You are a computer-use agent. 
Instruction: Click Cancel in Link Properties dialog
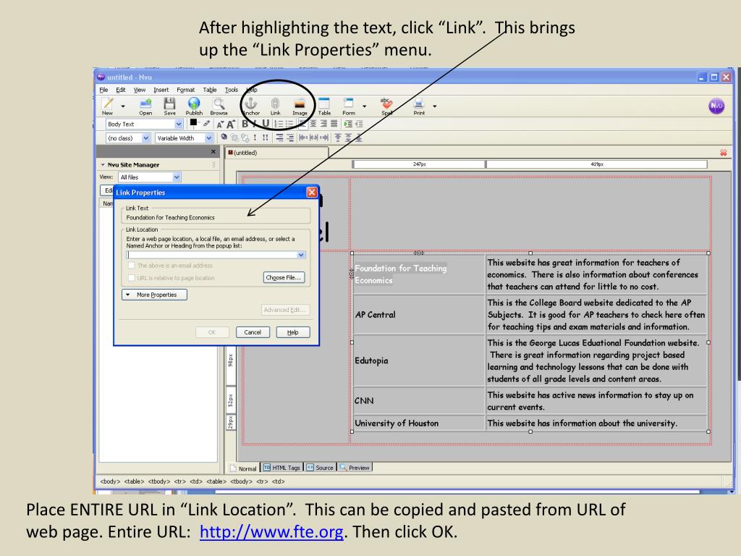pyautogui.click(x=253, y=332)
